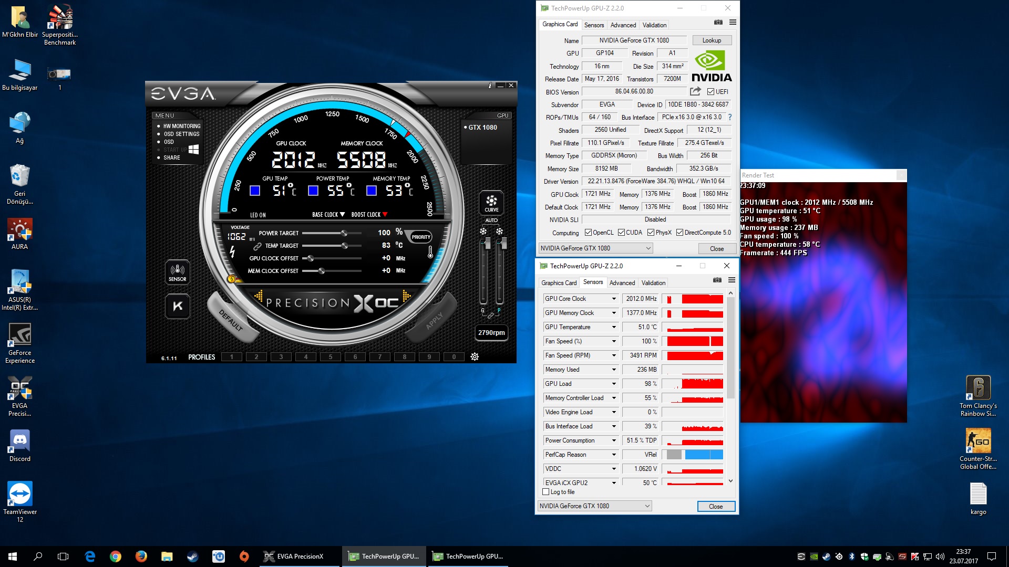
Task: Click the Windows start-up icon in Precision menu
Action: point(193,150)
